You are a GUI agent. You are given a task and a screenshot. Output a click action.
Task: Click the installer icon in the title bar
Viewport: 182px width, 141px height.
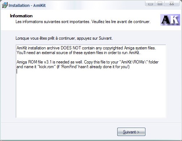pos(5,5)
